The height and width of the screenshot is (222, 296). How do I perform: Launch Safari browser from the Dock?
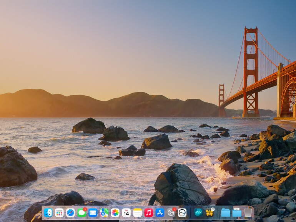coord(70,212)
